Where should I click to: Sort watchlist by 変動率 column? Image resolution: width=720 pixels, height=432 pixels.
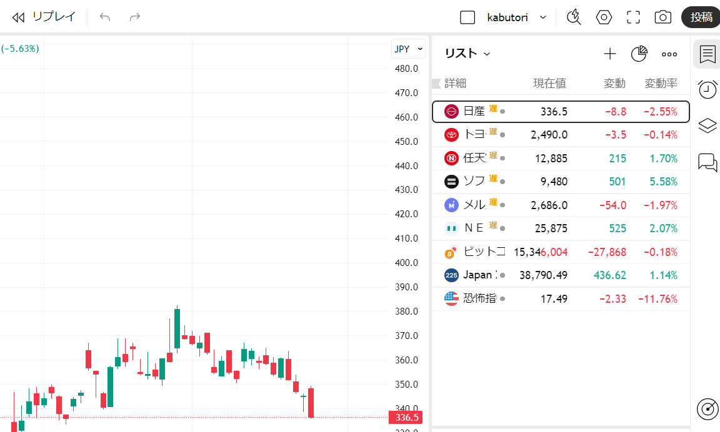tap(661, 84)
